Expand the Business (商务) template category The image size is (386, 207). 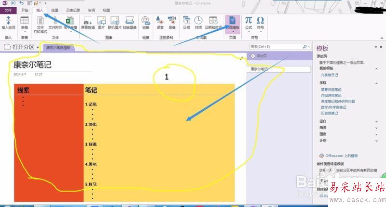[x=376, y=128]
